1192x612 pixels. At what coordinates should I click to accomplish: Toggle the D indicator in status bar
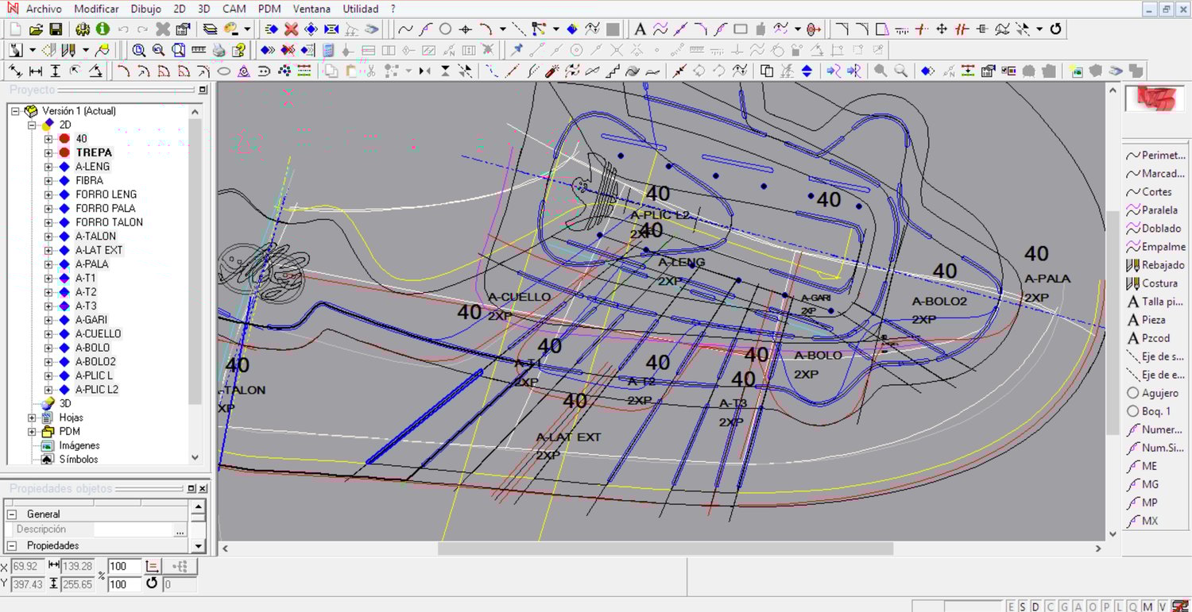pyautogui.click(x=1035, y=606)
